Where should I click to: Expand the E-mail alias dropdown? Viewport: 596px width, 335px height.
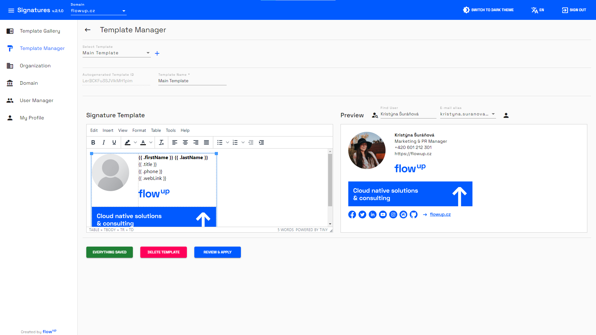pyautogui.click(x=493, y=114)
